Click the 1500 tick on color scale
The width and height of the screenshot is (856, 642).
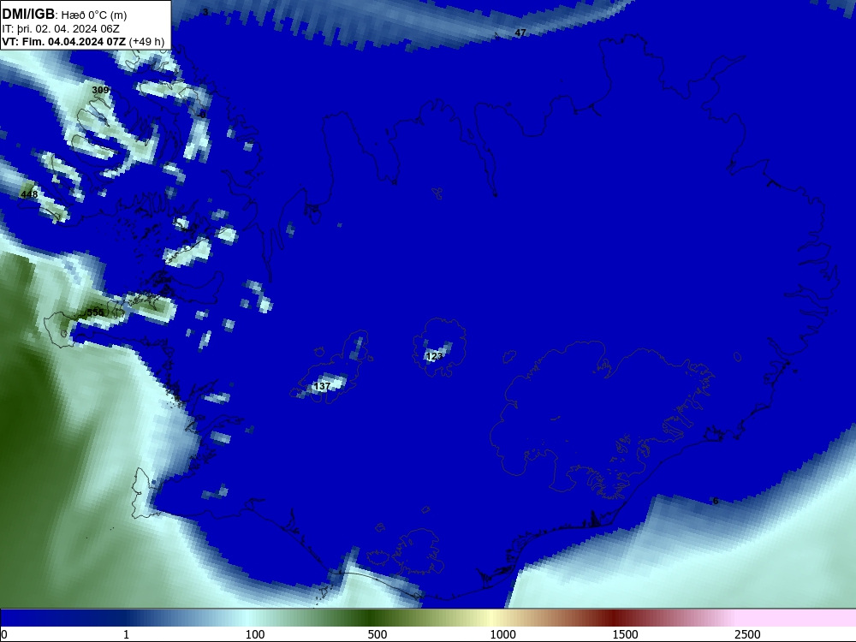click(x=625, y=634)
